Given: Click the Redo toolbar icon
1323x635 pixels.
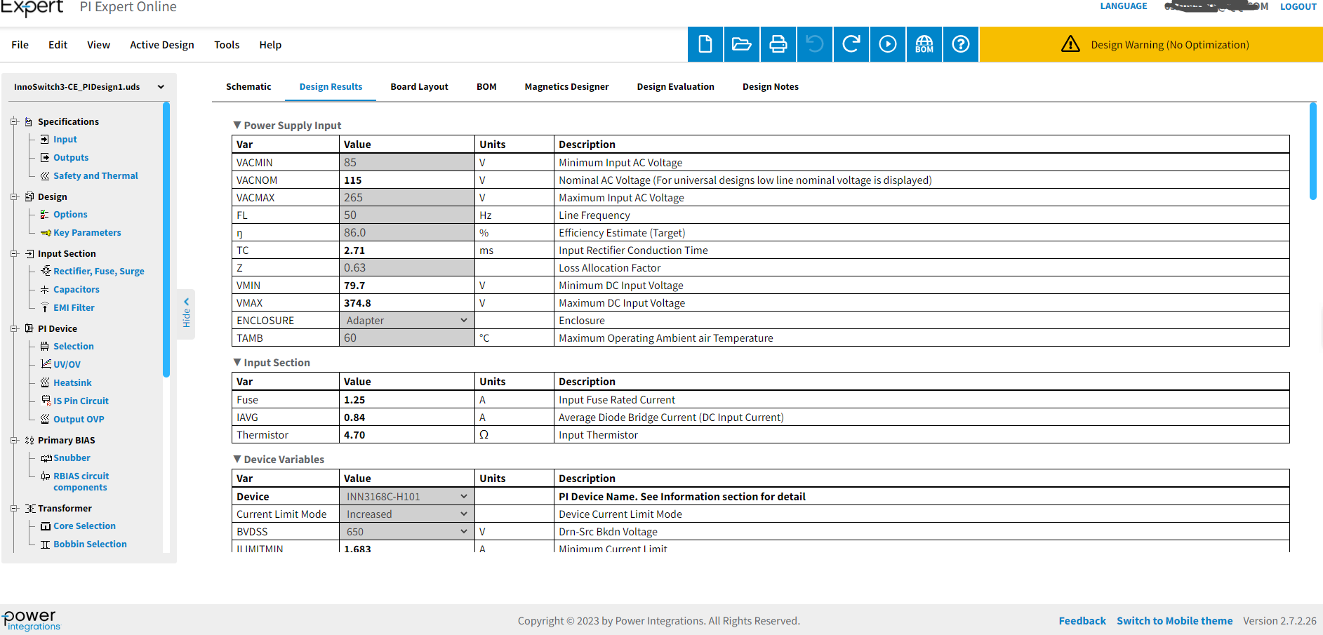Looking at the screenshot, I should pos(851,44).
